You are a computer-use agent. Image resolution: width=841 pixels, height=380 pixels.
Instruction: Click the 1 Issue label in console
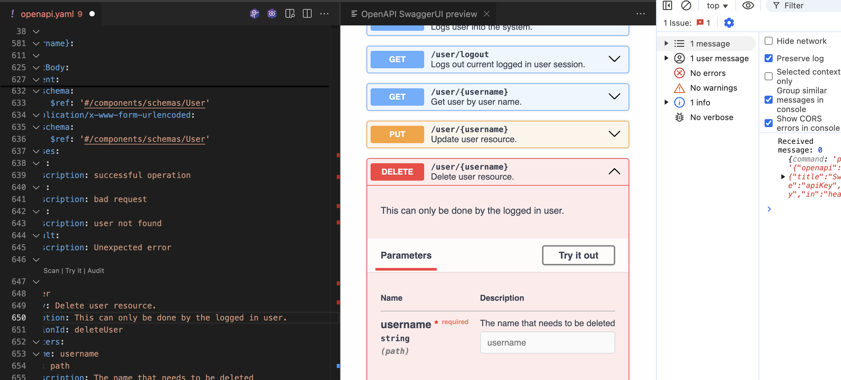[677, 23]
